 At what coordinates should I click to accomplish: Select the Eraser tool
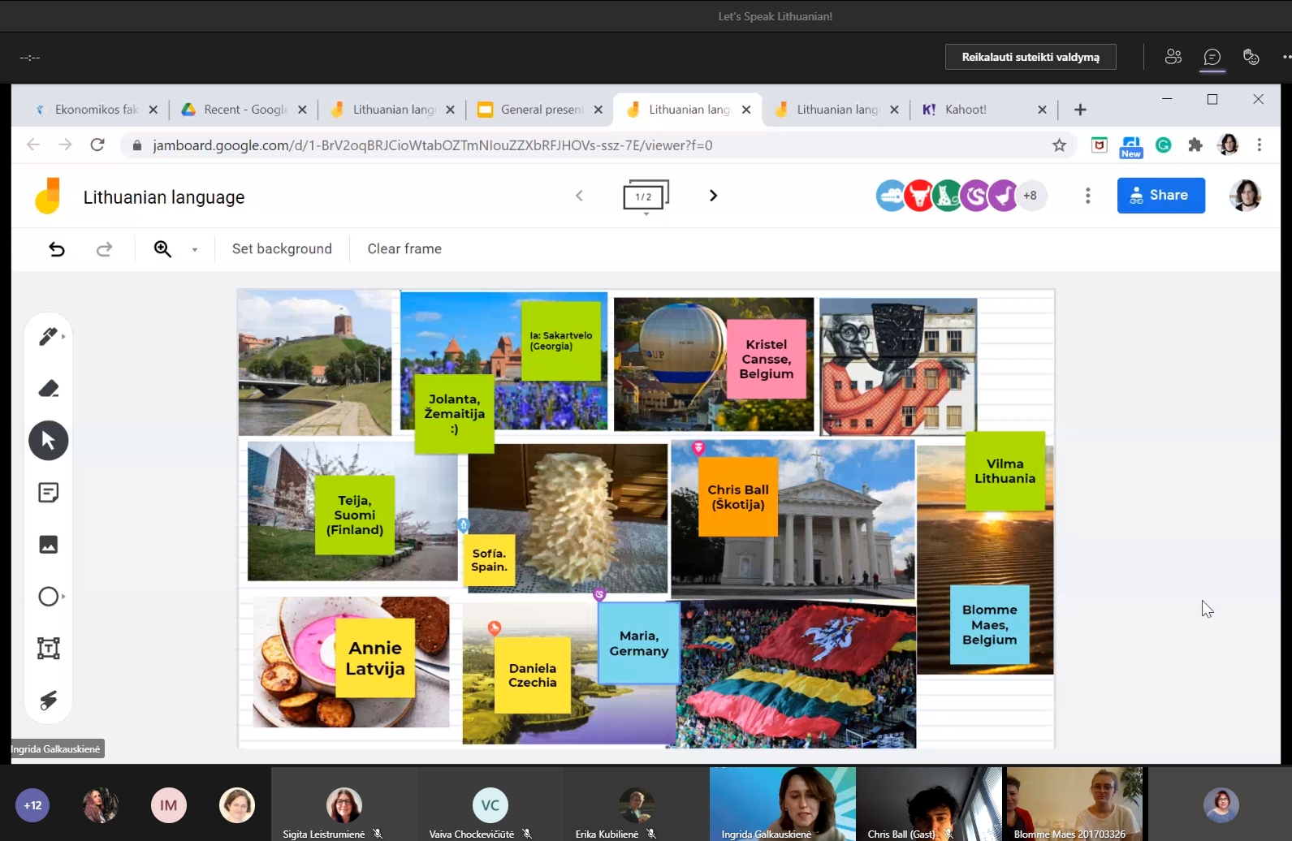click(48, 389)
